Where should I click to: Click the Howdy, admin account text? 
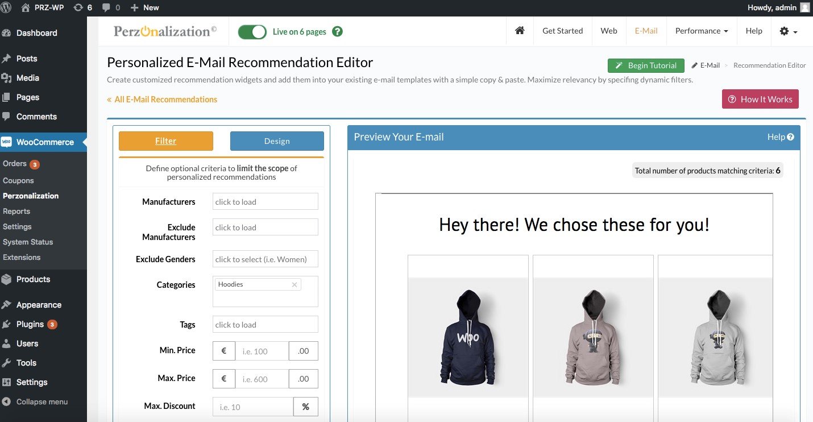click(x=771, y=8)
